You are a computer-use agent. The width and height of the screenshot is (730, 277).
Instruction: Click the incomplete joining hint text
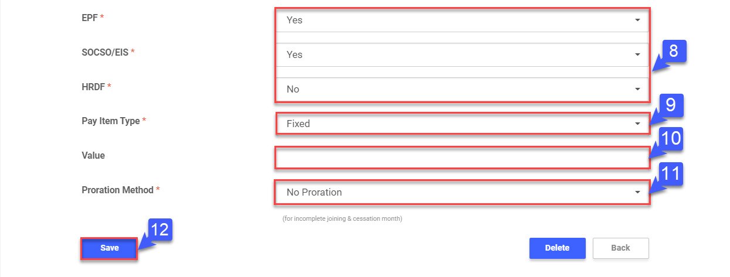[x=342, y=218]
